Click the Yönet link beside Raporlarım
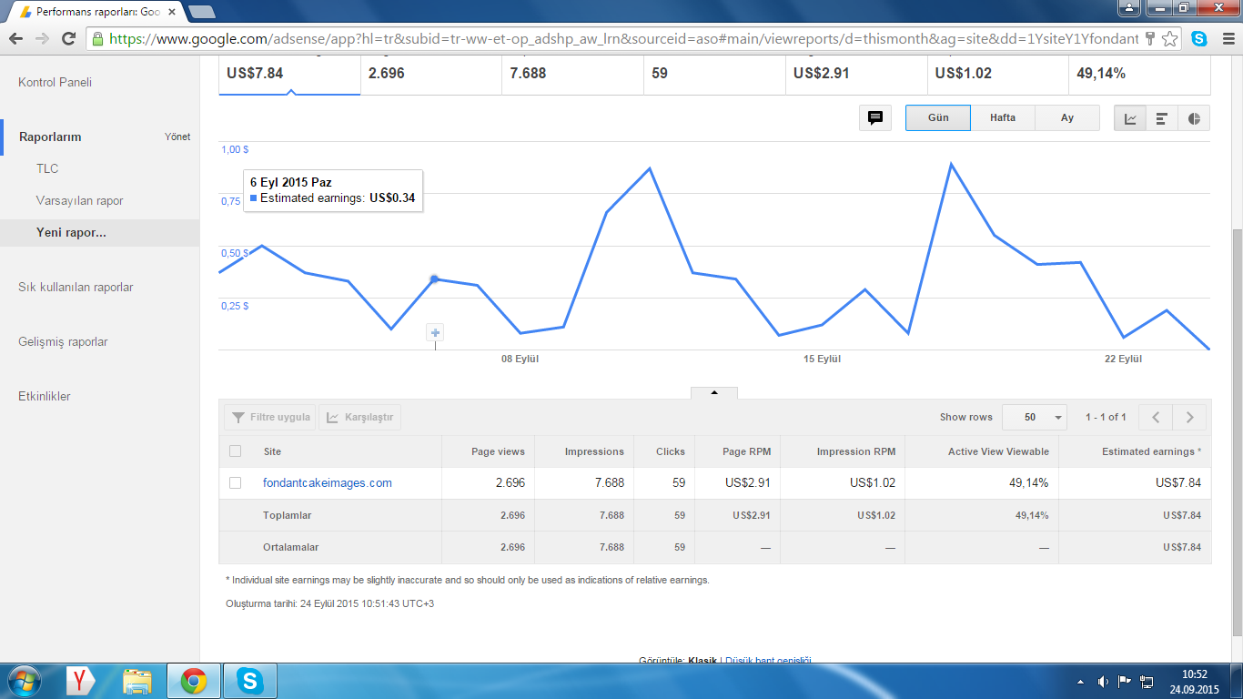This screenshot has height=699, width=1243. (x=177, y=137)
